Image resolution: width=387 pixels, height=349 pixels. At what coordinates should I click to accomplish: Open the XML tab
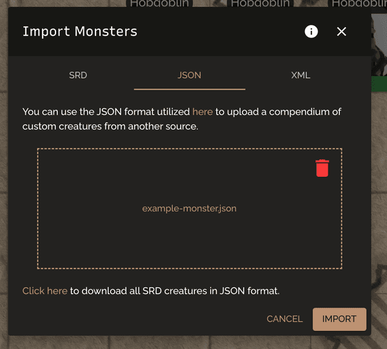click(x=301, y=75)
